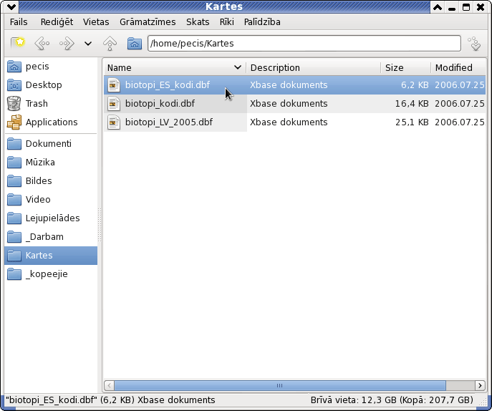
Task: Click the 6,2 KB size cell
Action: click(x=415, y=85)
